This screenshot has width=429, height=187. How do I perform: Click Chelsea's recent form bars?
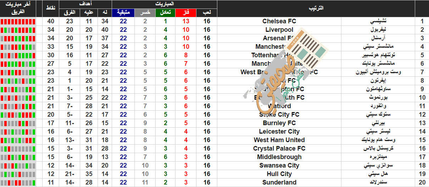click(18, 21)
